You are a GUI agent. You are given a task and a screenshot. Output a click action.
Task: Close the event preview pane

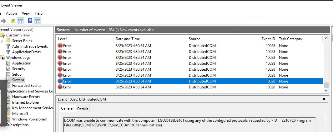324,99
